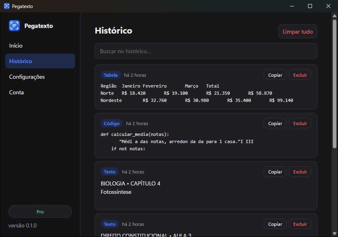Click the Texto tag on Fotossíntese card
The height and width of the screenshot is (237, 338).
click(x=109, y=172)
